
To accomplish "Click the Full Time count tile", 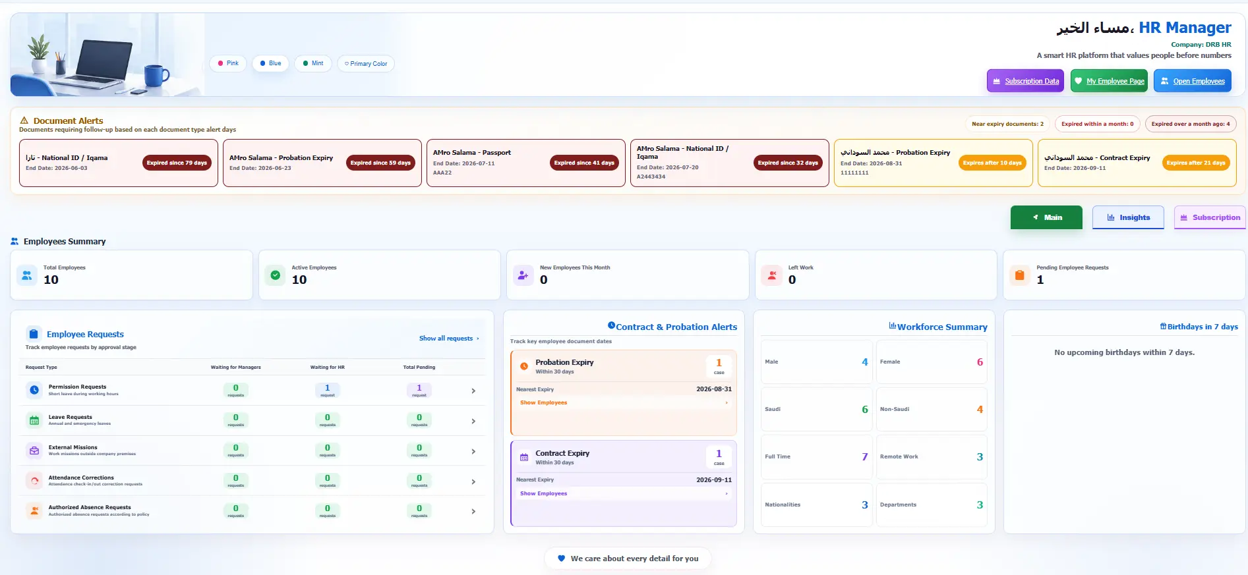I will (817, 456).
